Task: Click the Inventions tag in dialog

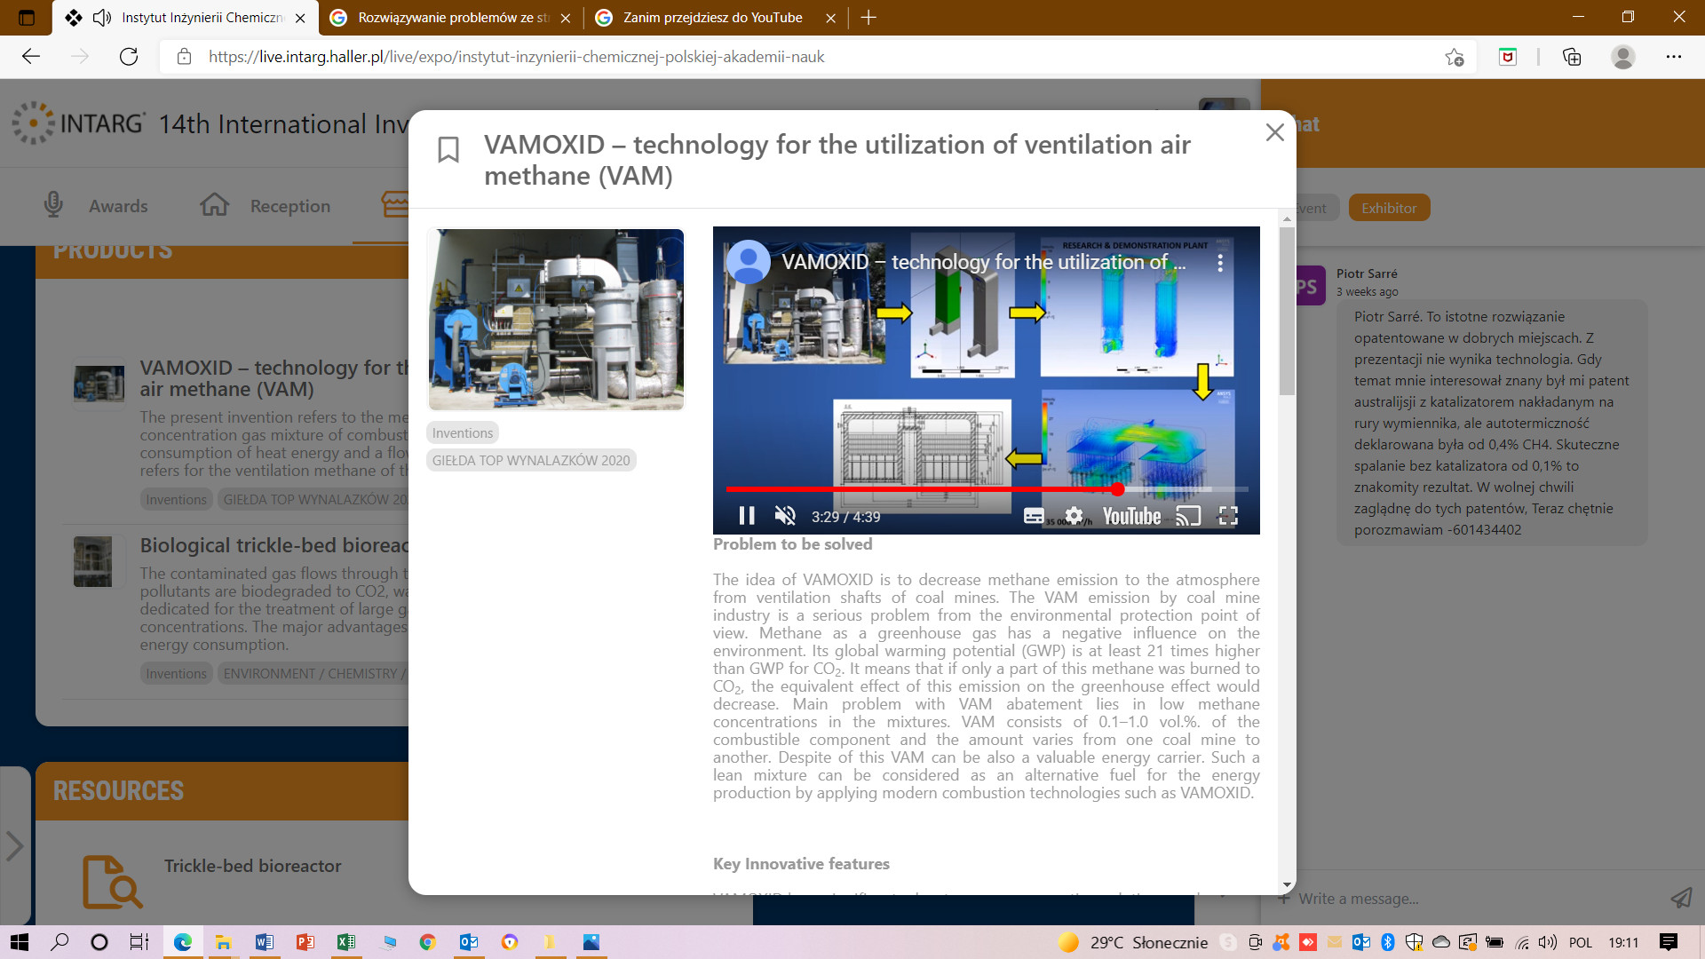Action: tap(462, 432)
